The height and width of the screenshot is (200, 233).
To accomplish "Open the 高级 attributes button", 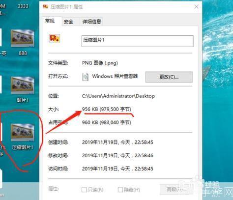I will 176,190.
